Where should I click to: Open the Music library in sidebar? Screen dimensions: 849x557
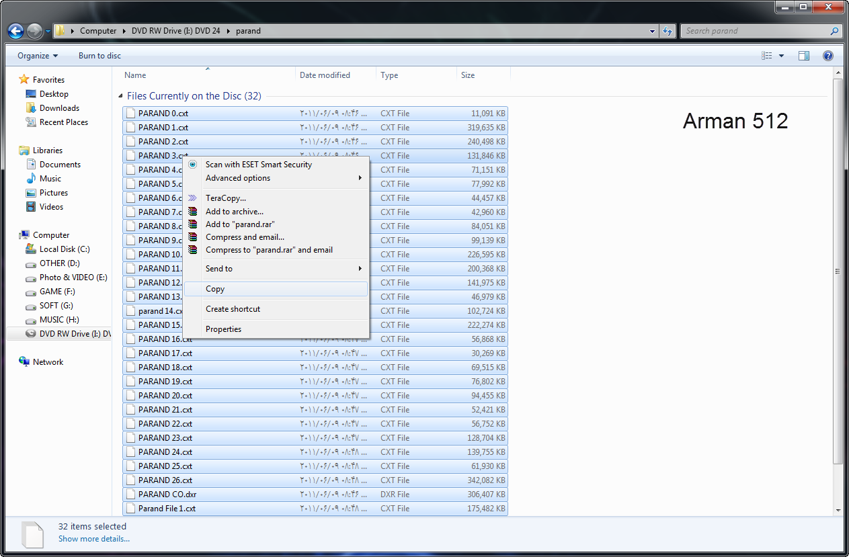coord(50,179)
